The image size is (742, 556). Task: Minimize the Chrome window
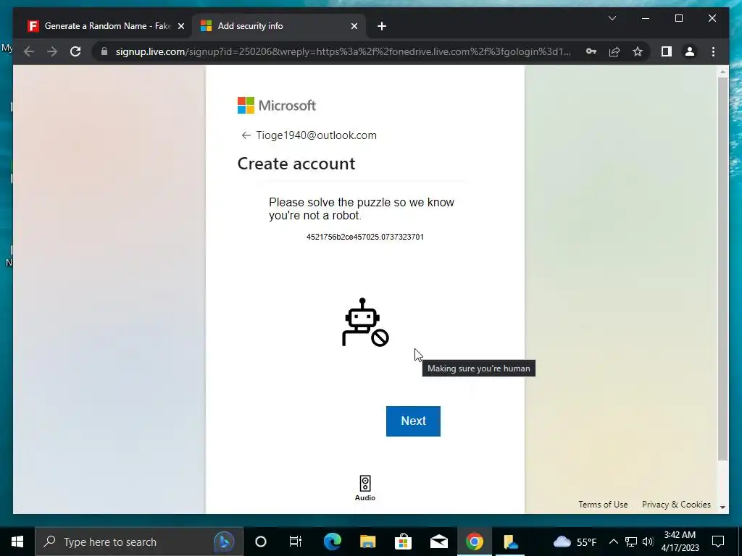click(x=646, y=18)
